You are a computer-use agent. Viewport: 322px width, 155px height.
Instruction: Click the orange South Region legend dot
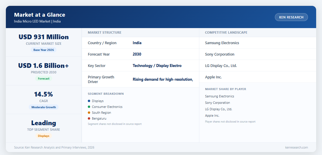pos(89,113)
